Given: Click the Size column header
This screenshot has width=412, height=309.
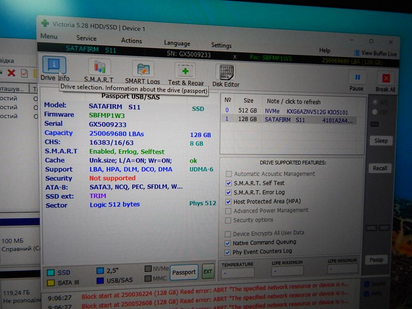Looking at the screenshot, I should (248, 100).
